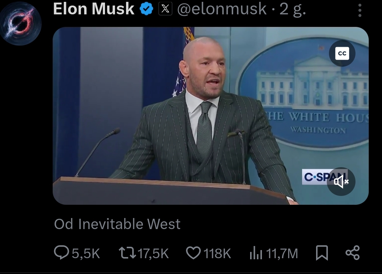Image resolution: width=382 pixels, height=274 pixels.
Task: Play the C-SPAN White House video
Action: [x=210, y=116]
